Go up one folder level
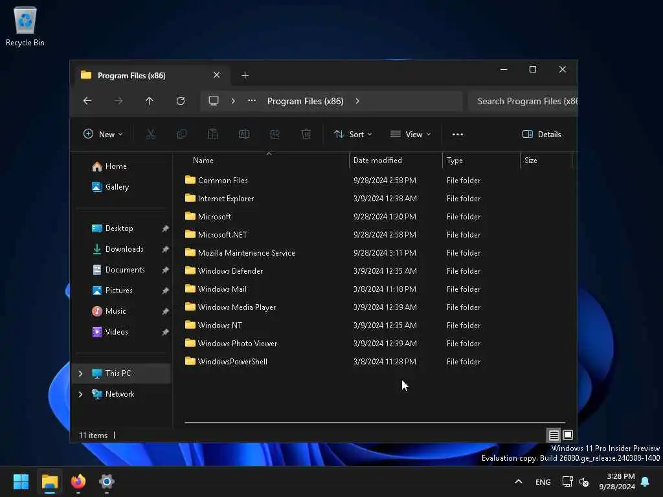 click(150, 101)
